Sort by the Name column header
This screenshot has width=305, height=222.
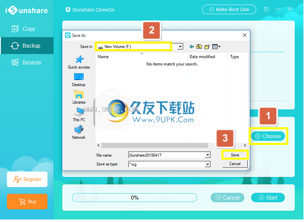point(141,57)
